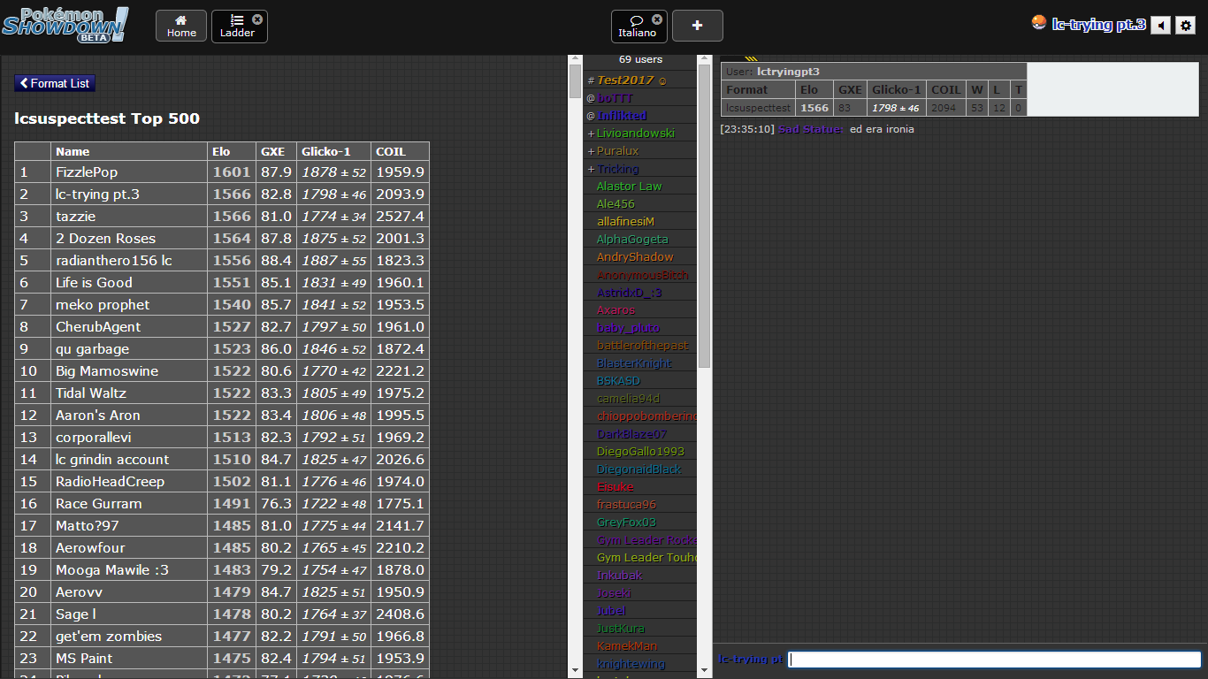Screen dimensions: 1208x679
Task: Select user Test2017 in the user list
Action: pos(624,80)
